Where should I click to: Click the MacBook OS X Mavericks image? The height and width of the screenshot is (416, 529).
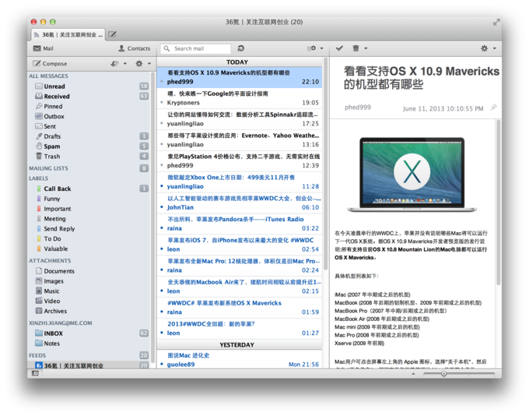412,175
